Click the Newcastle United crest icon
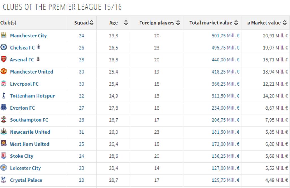The width and height of the screenshot is (290, 188). [3, 132]
